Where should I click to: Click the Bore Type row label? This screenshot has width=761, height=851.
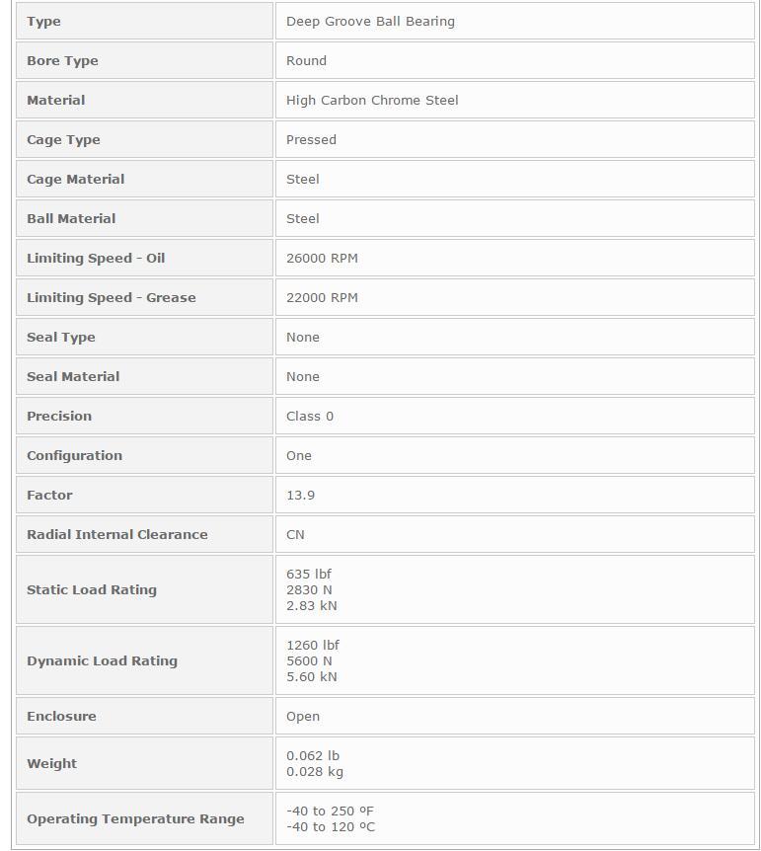pyautogui.click(x=62, y=60)
